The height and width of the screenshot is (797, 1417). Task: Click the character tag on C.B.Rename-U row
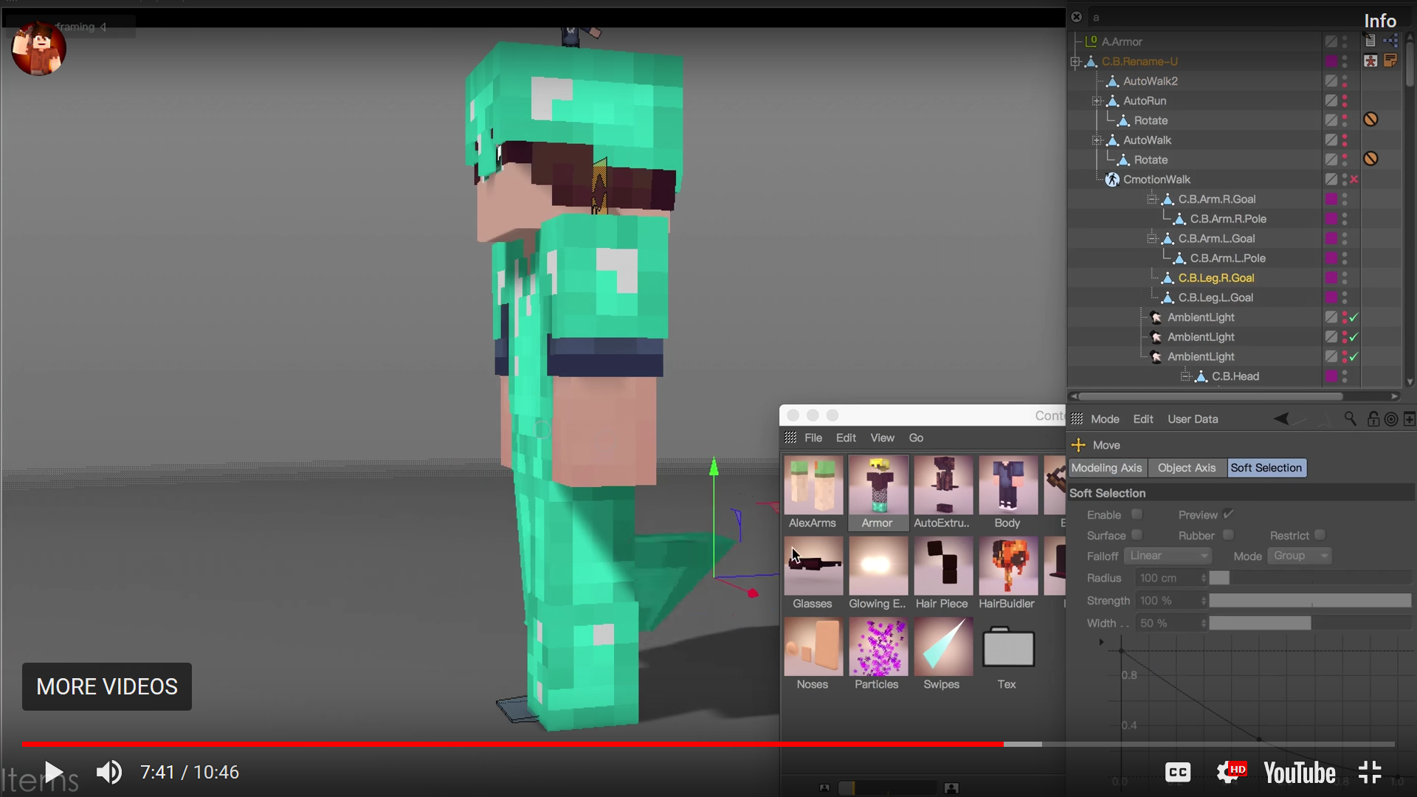click(1371, 61)
